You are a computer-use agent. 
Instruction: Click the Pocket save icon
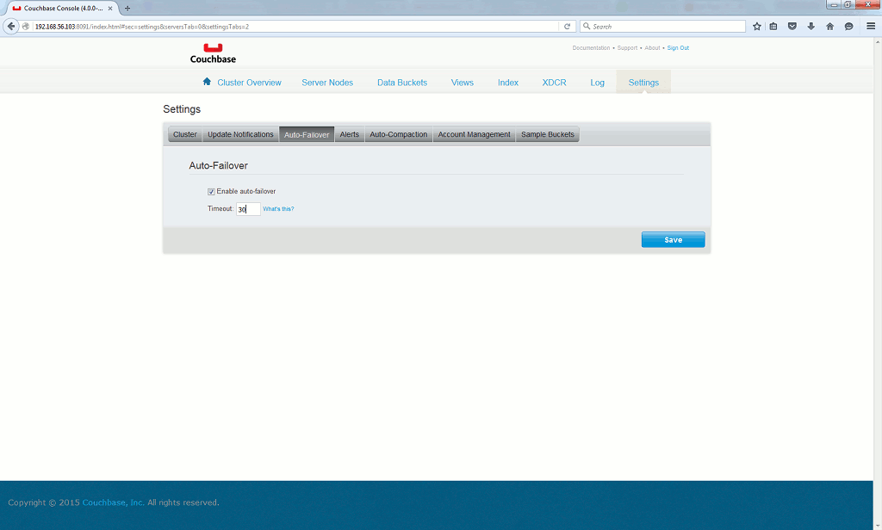(792, 27)
